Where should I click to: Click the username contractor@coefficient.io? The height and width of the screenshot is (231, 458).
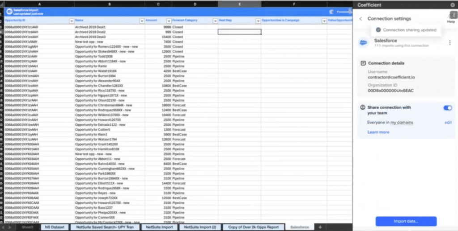pos(391,78)
